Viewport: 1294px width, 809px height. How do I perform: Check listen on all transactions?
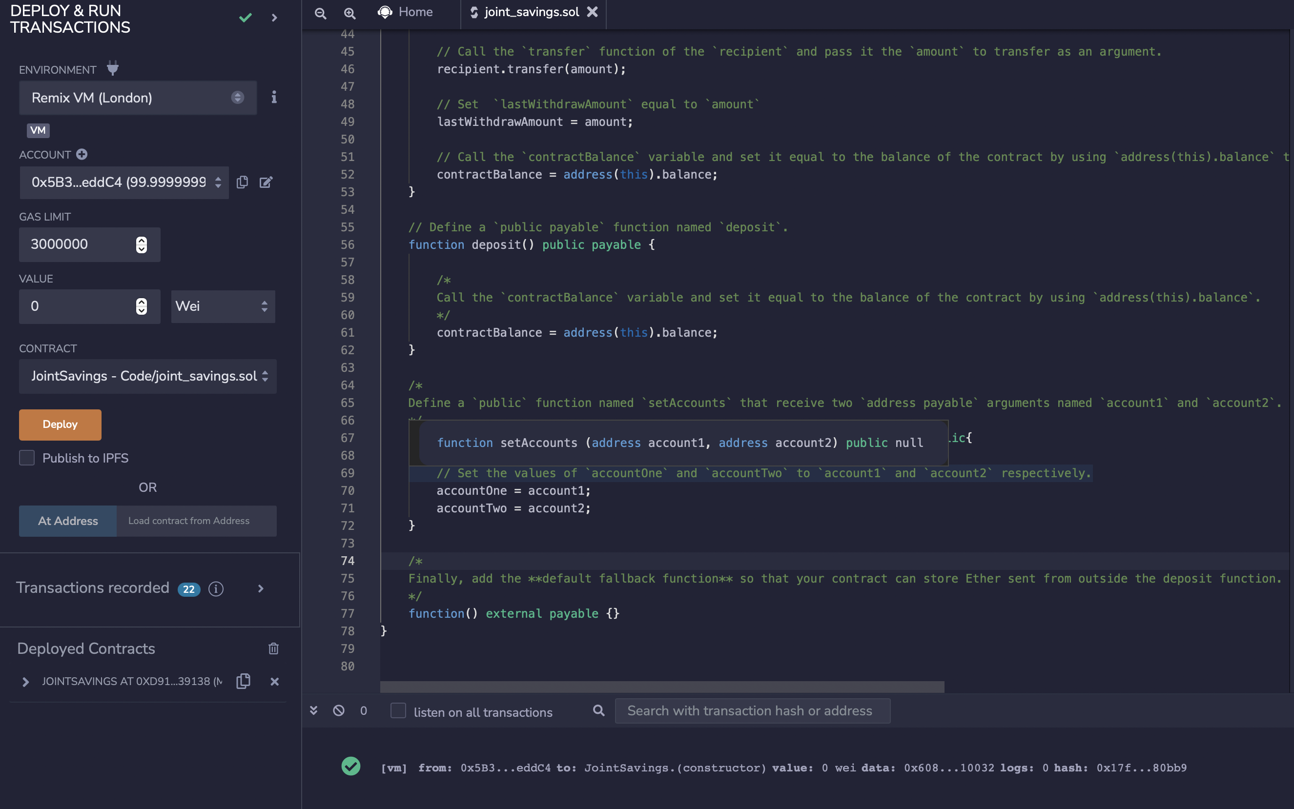point(398,711)
